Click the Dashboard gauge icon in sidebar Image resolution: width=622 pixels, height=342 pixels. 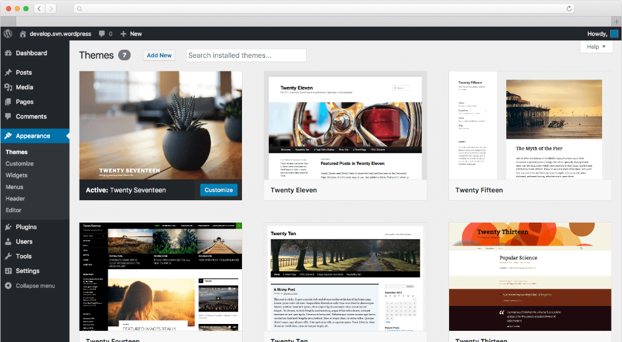(8, 53)
